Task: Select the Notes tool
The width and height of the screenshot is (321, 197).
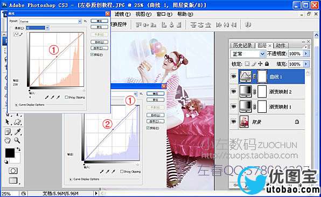Action: pyautogui.click(x=8, y=132)
